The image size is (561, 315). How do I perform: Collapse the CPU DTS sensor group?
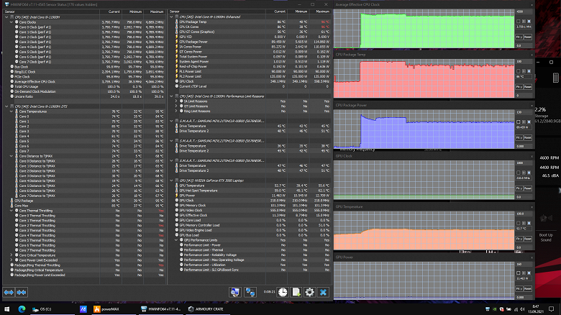(6, 106)
